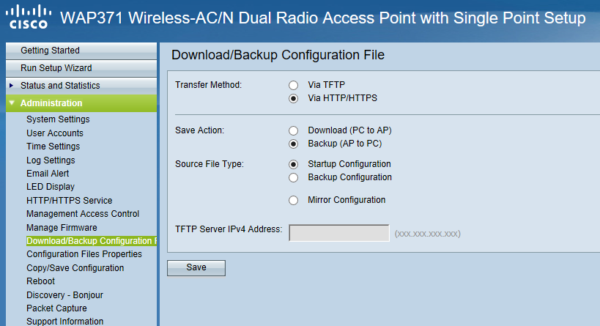Select Startup Configuration source file type

(x=294, y=164)
